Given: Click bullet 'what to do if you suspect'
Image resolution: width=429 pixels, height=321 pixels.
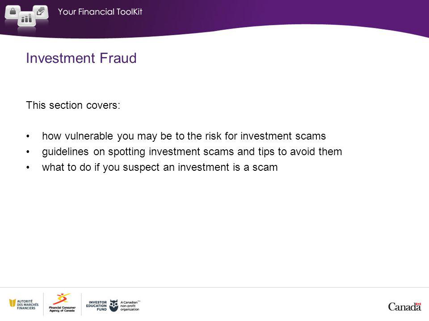Looking at the screenshot, I should point(160,167).
